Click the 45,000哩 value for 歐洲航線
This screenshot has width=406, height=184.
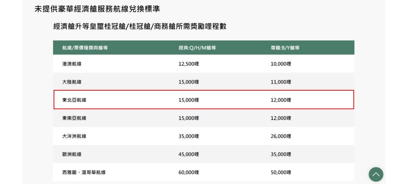point(188,154)
